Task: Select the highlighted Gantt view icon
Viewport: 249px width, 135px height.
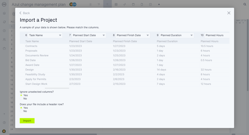Action: 107,4
